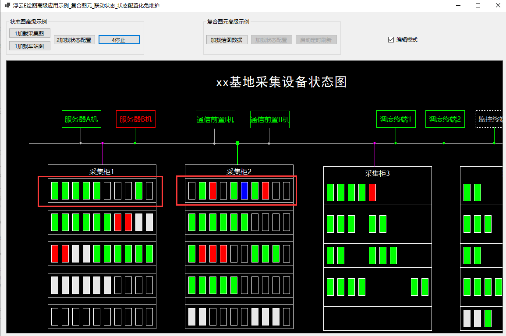Select the red 服务器B机 node
Screen dimensions: 506x336
(x=136, y=119)
